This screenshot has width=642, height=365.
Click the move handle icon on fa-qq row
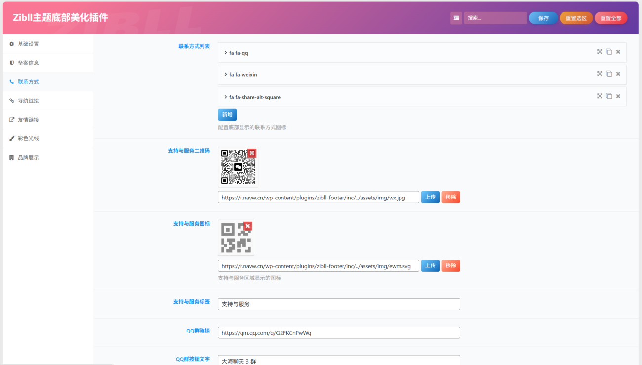point(600,52)
